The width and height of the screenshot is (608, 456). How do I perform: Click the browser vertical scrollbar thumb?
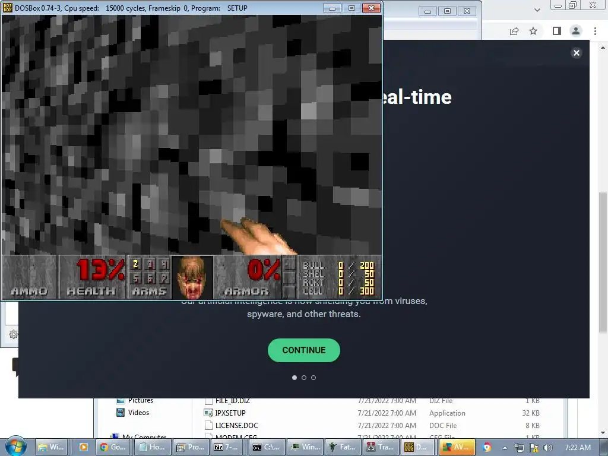603,262
